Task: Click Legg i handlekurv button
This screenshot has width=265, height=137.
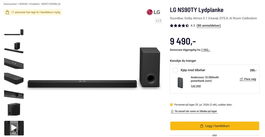Action: (x=215, y=126)
